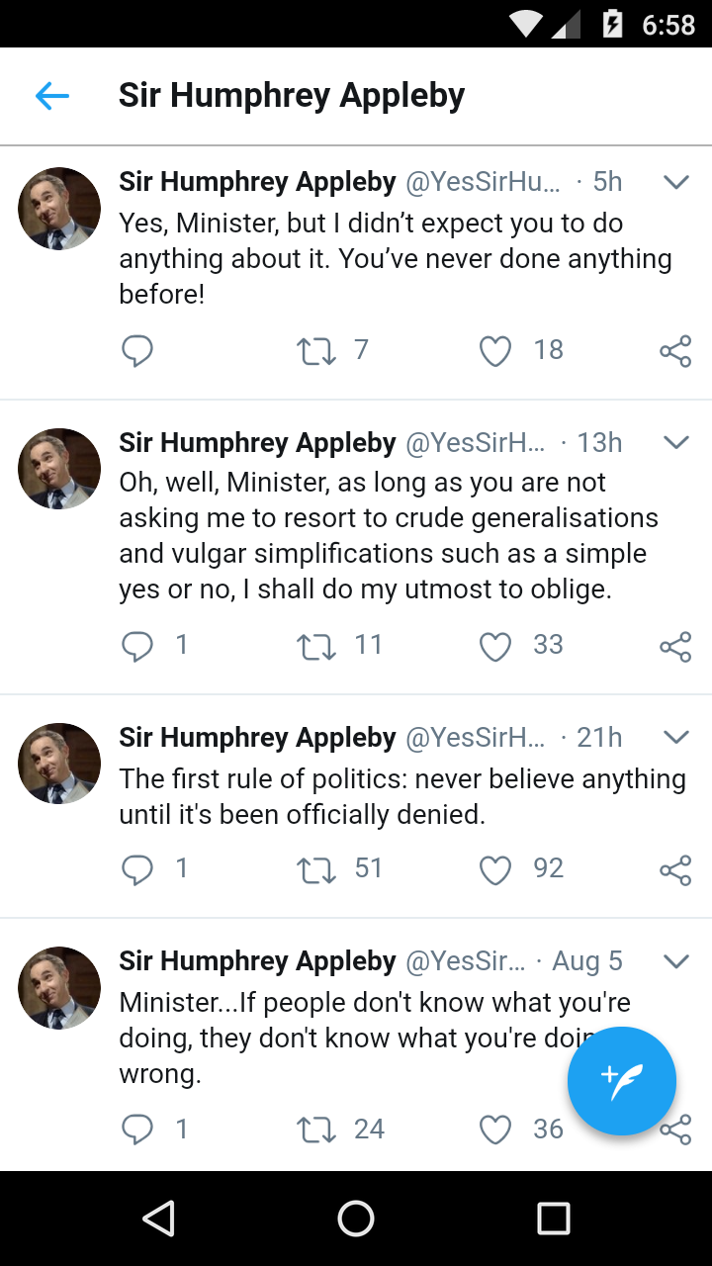
Task: Like the 'crude generalisations' tweet with 33 likes
Action: [x=495, y=646]
